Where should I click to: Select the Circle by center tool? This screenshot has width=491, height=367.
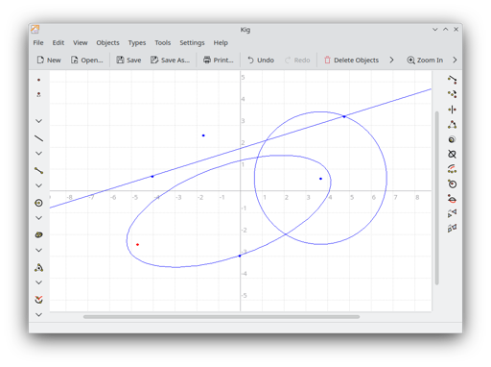click(x=38, y=203)
